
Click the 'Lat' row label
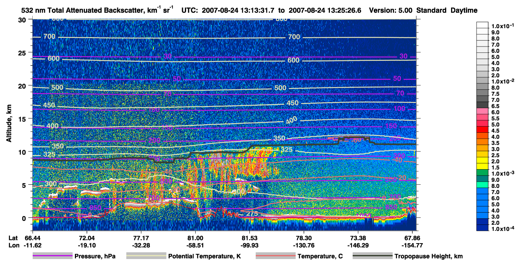tap(13, 238)
